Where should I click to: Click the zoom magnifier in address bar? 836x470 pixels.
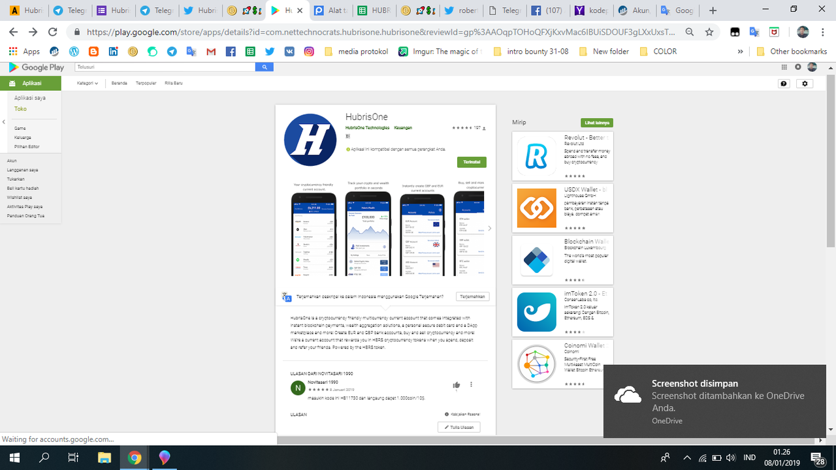(690, 32)
